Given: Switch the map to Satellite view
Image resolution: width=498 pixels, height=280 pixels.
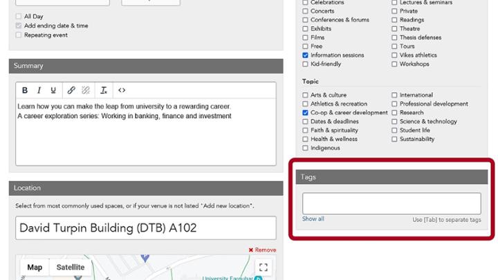Looking at the screenshot, I should coord(70,268).
